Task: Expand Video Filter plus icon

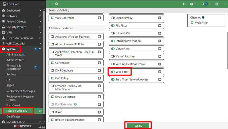Action: click(x=160, y=49)
